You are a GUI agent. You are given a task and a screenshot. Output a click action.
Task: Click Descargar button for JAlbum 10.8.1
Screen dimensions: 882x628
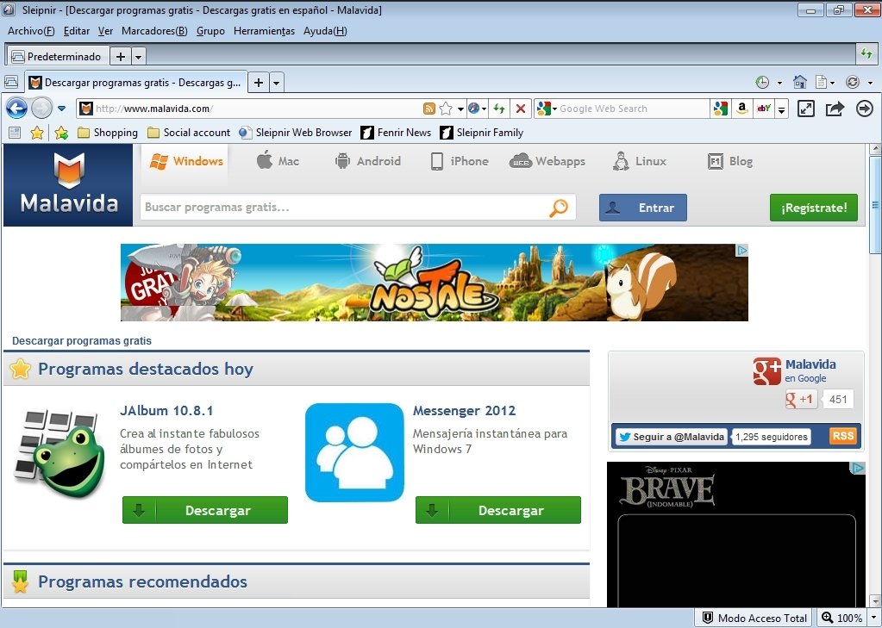(205, 510)
